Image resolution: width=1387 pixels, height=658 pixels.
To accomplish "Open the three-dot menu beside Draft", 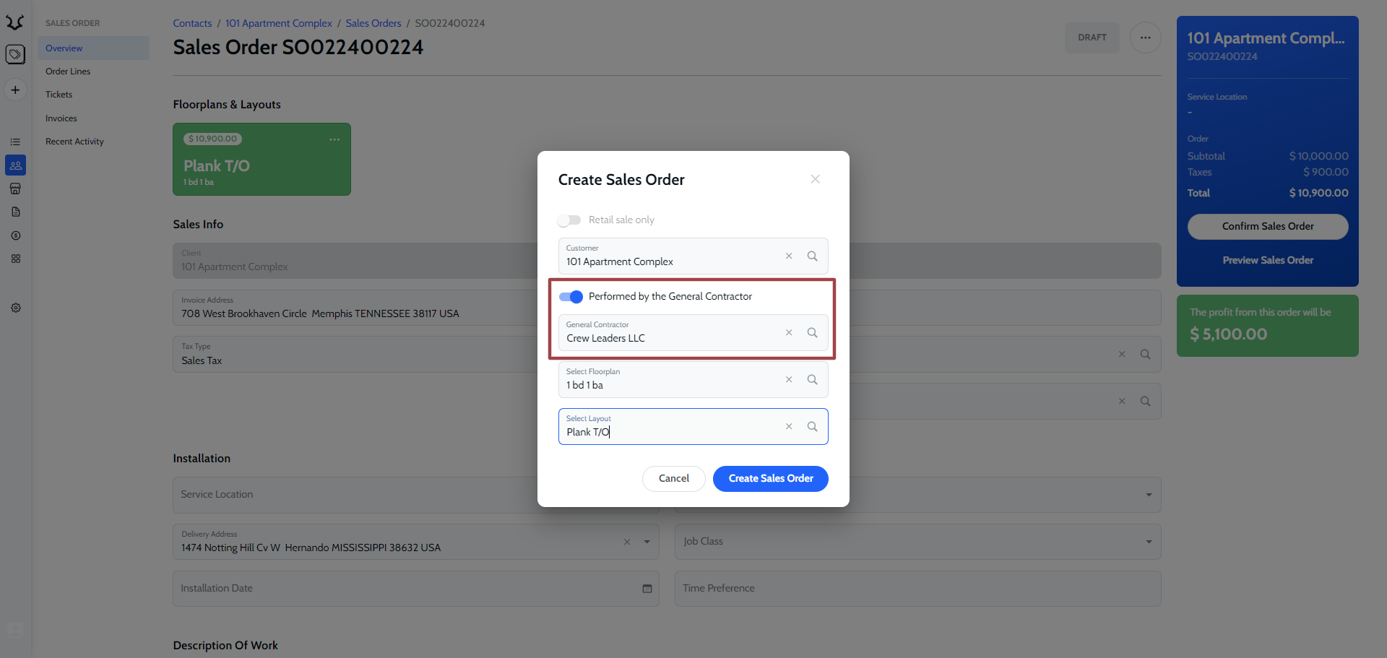I will (x=1145, y=38).
